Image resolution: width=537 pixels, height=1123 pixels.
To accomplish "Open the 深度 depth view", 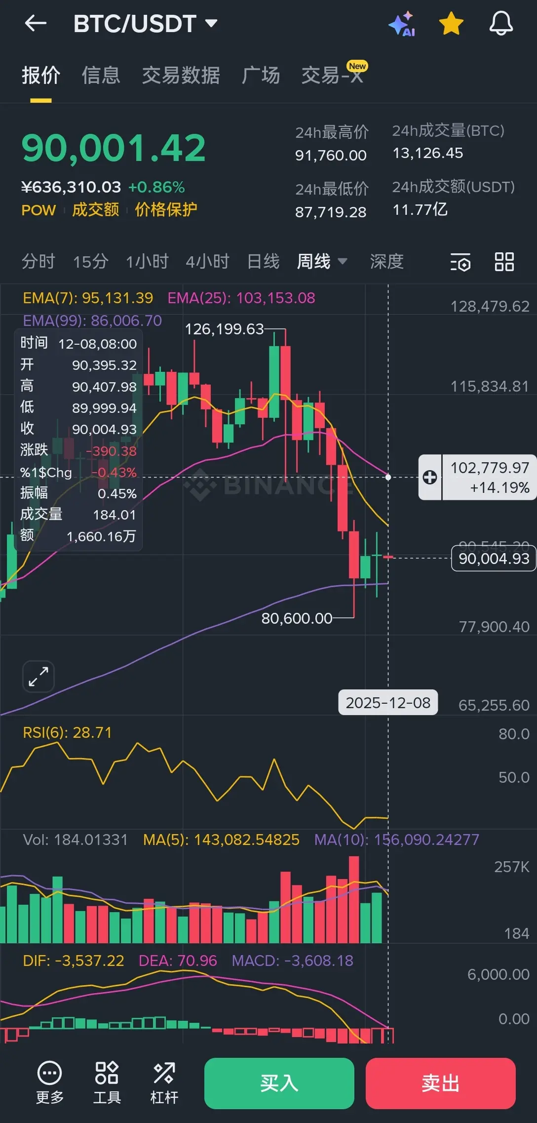I will coord(387,261).
